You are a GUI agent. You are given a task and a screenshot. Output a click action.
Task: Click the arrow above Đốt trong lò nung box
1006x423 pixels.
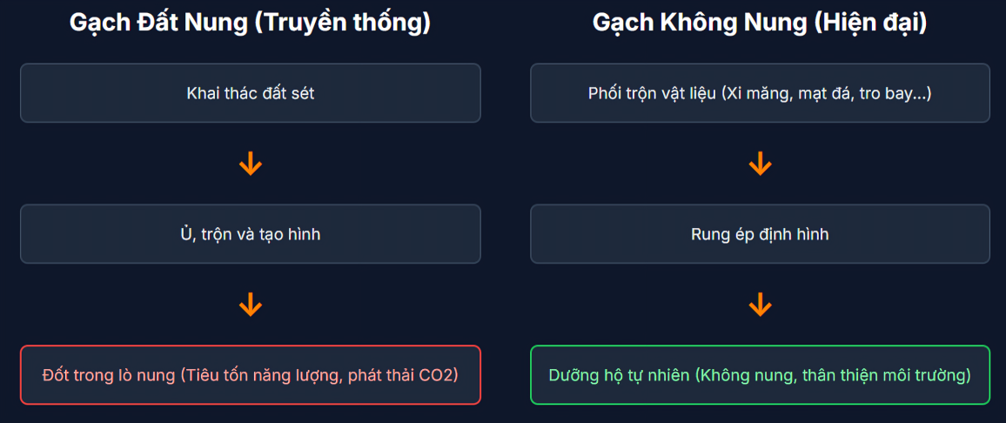point(251,305)
